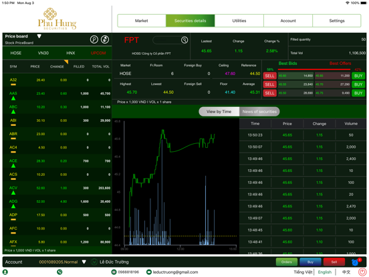Click BUY for the 45.65 offer row
Viewport: 369px width, 277px height.
click(358, 76)
